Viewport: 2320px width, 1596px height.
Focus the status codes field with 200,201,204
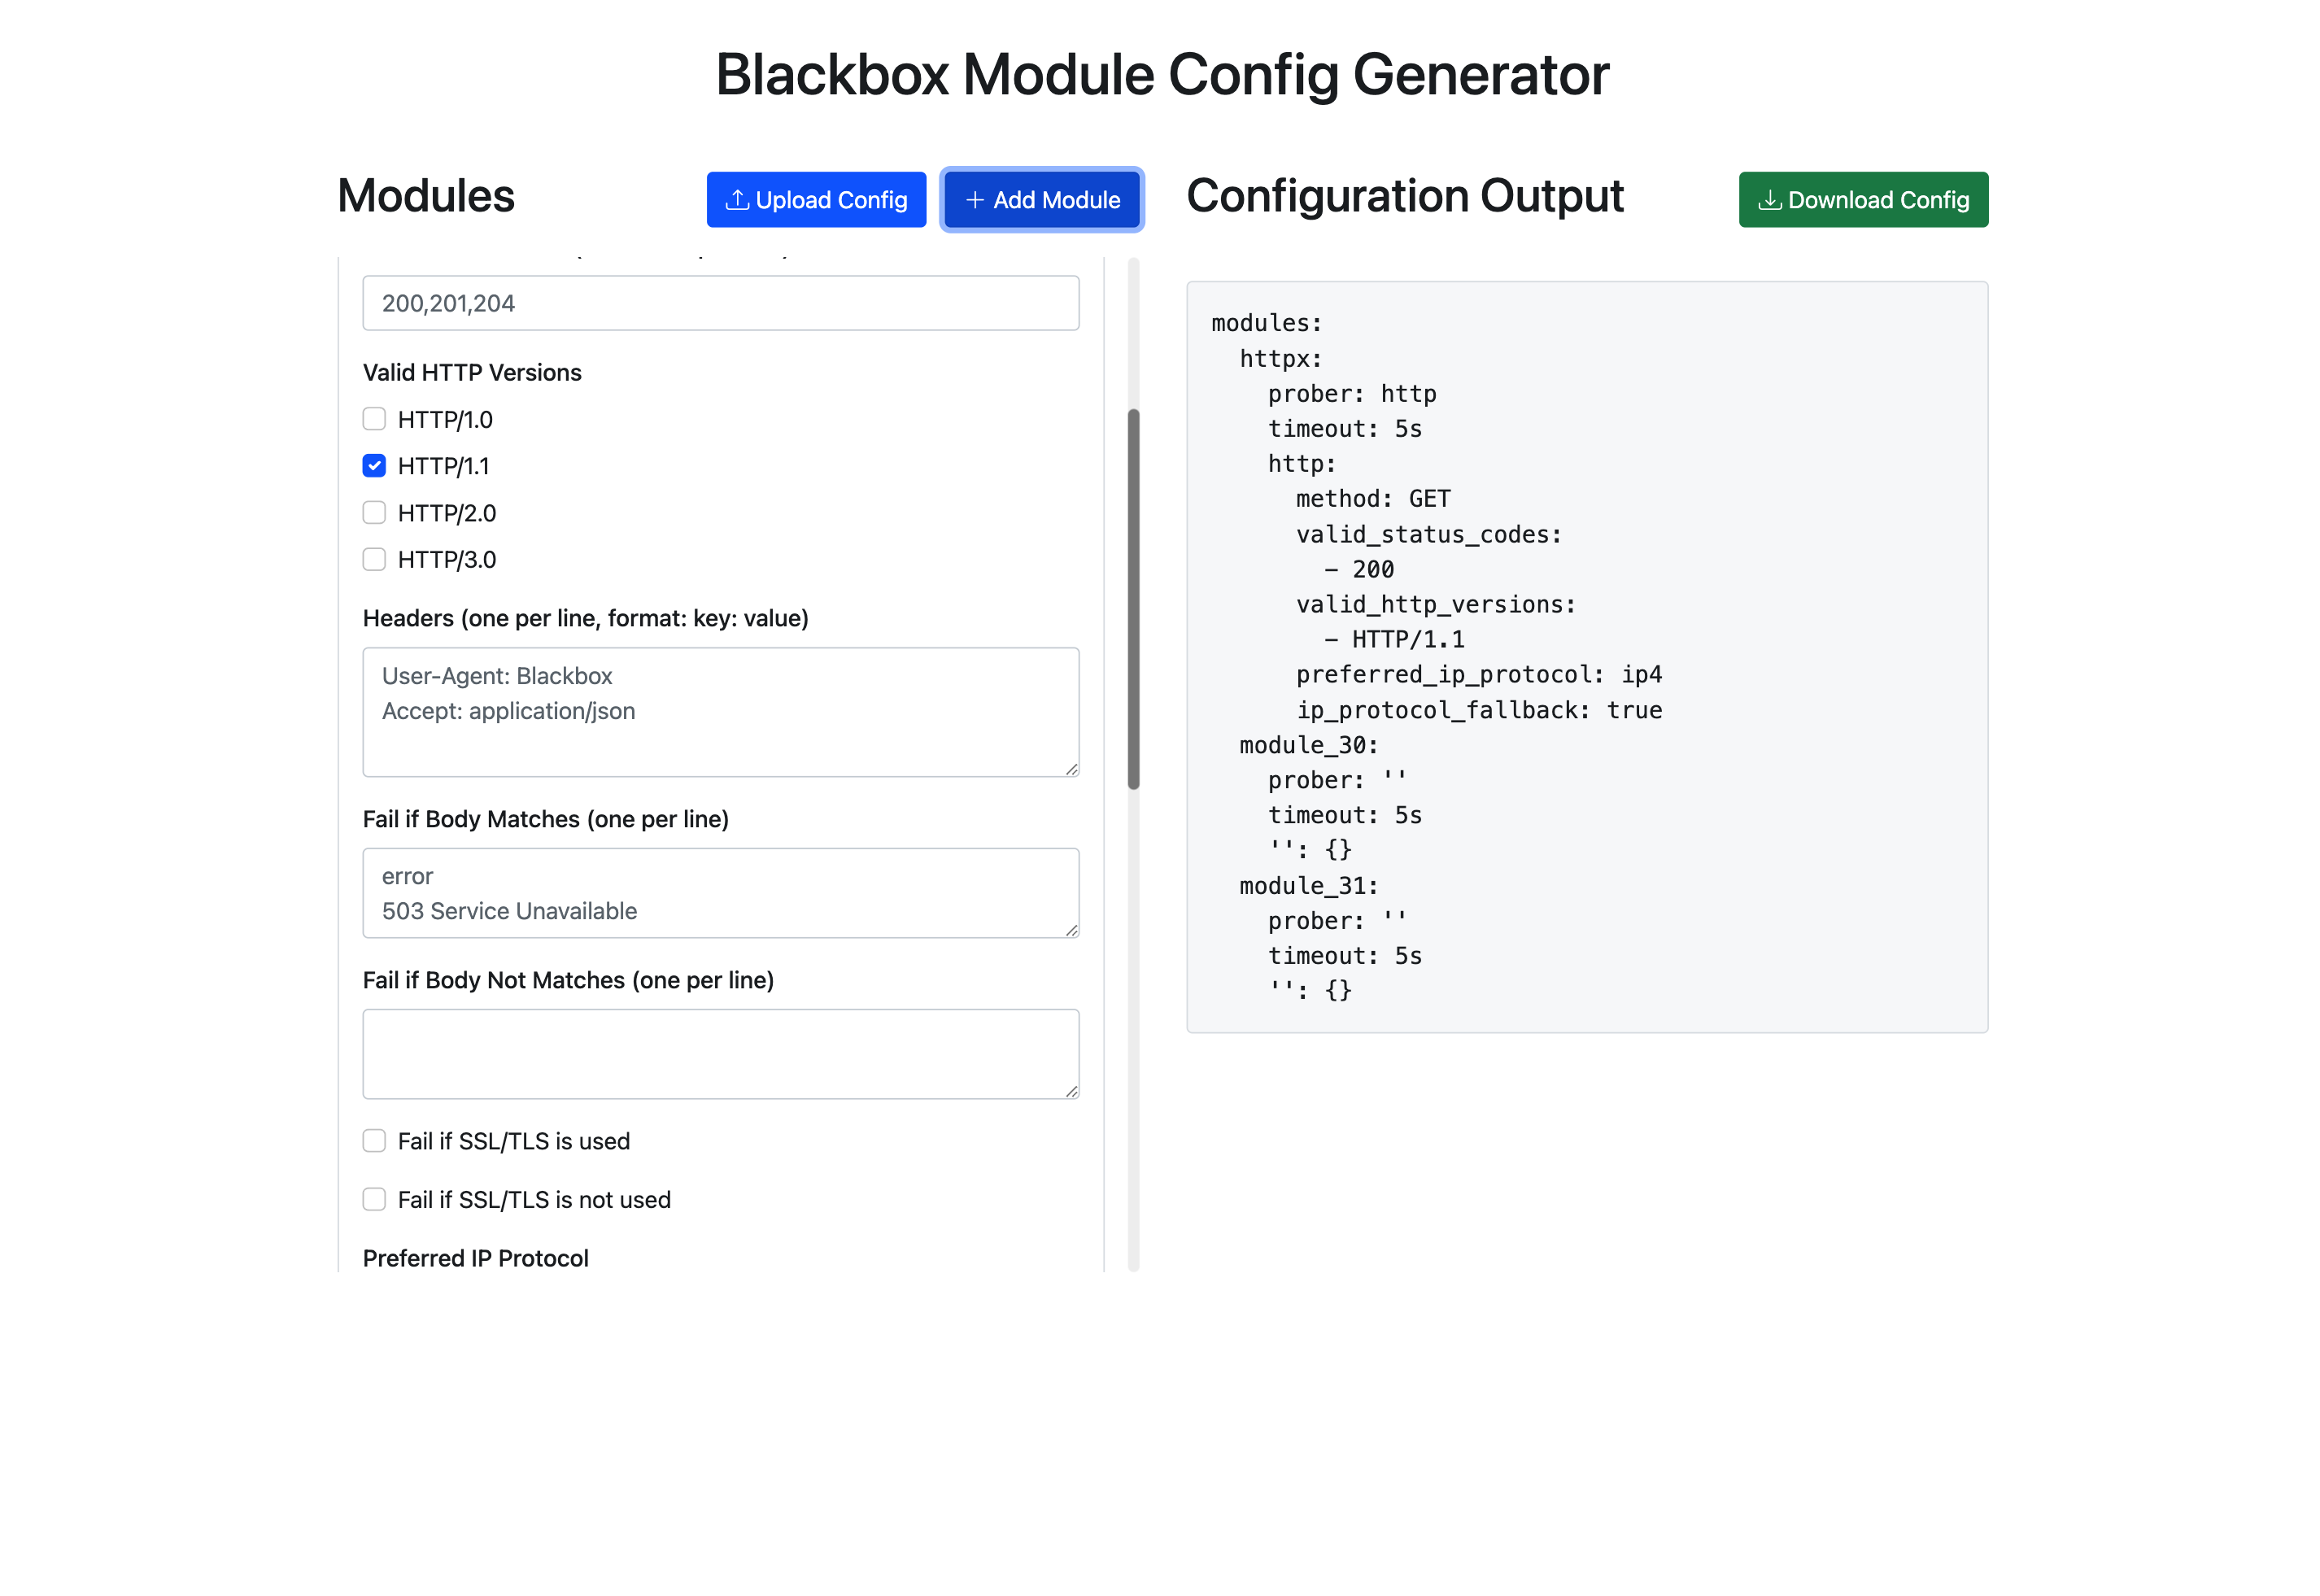[720, 303]
